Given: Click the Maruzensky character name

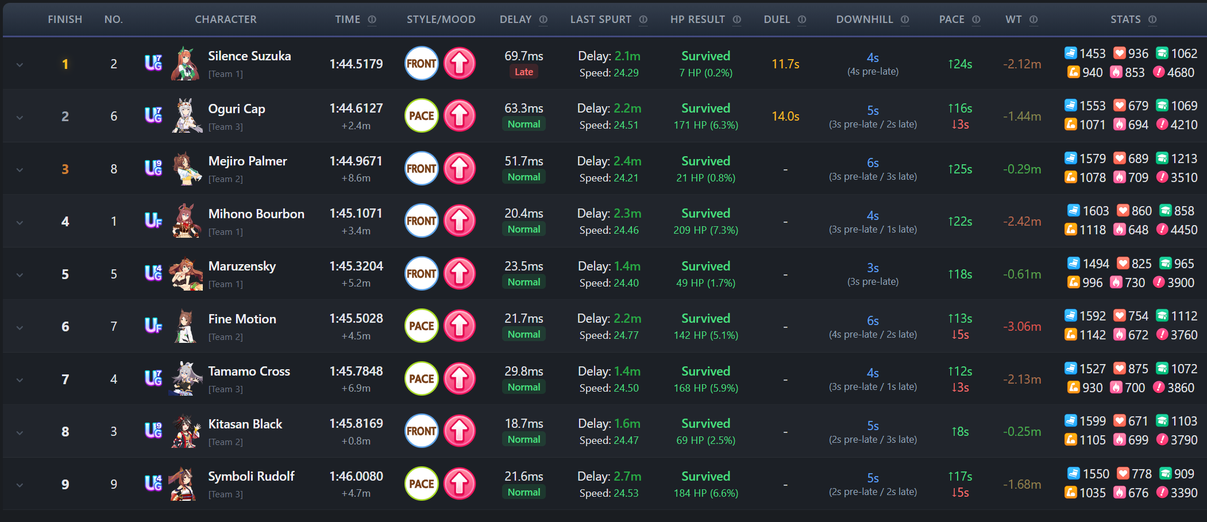Looking at the screenshot, I should click(x=242, y=266).
